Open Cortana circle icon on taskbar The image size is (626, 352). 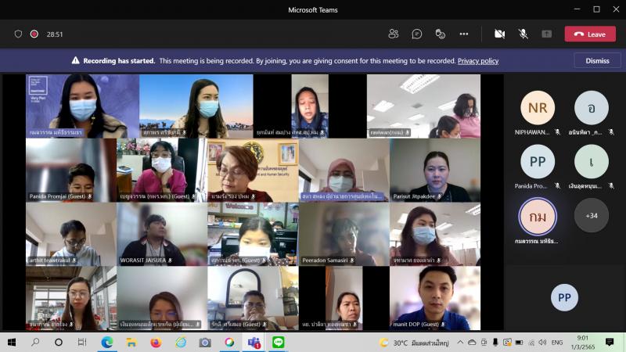[x=58, y=342]
